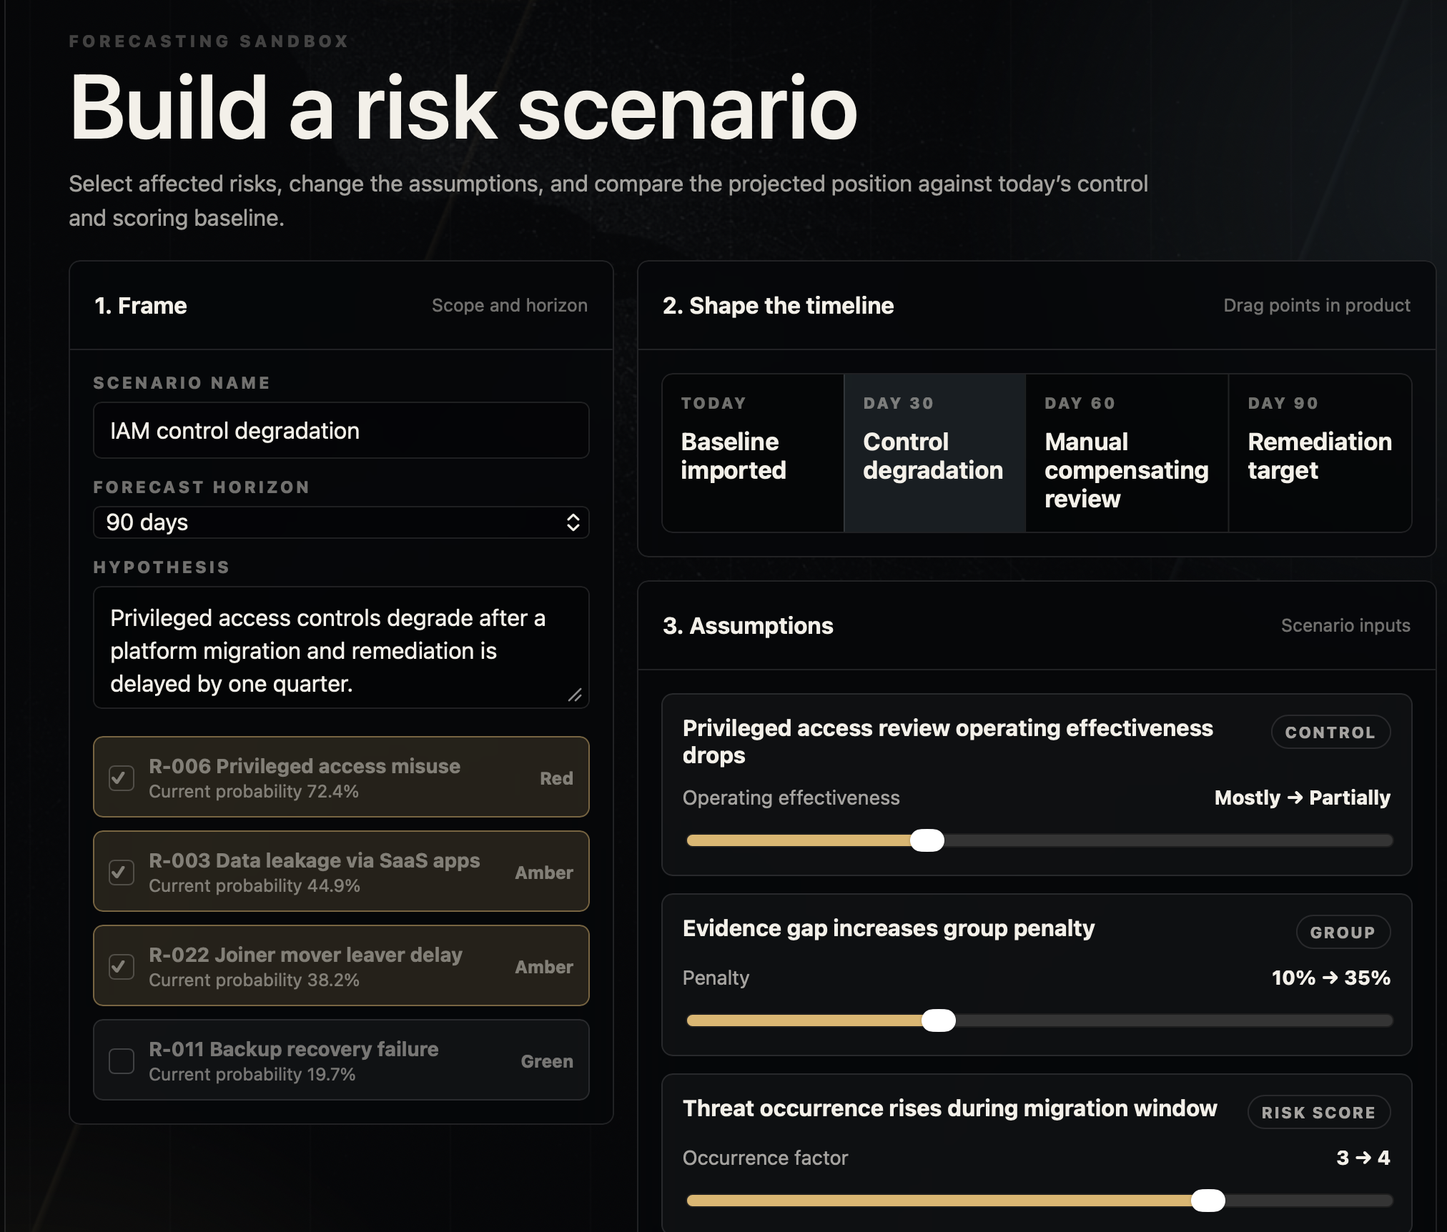Click the '1. Frame' section heading
This screenshot has width=1447, height=1232.
coord(140,305)
